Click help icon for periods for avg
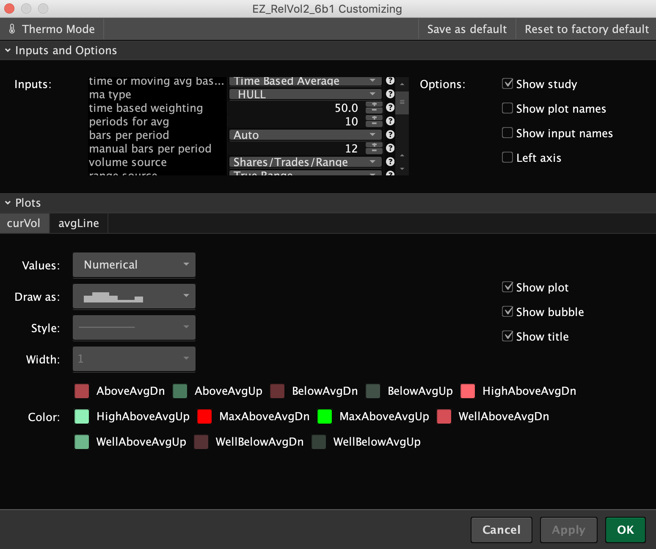The height and width of the screenshot is (549, 656). click(390, 121)
